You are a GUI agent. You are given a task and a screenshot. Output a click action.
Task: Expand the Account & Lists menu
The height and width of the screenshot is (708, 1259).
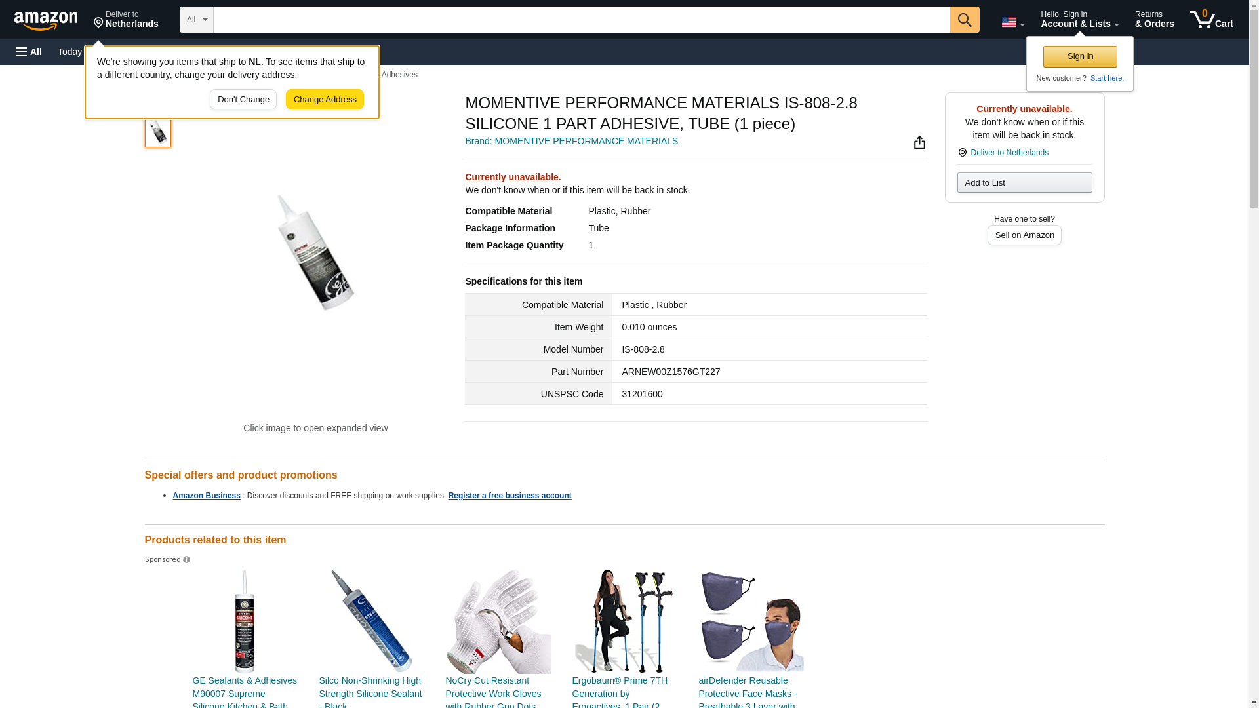click(x=1079, y=19)
